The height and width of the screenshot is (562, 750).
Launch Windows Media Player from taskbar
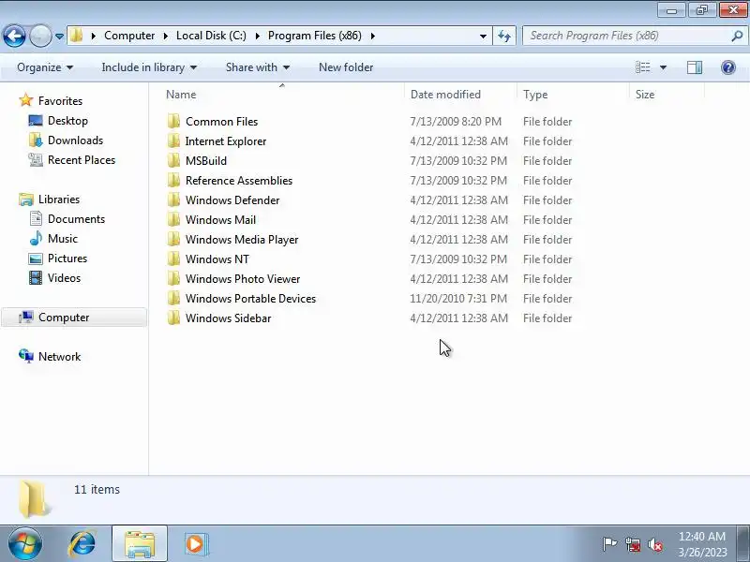195,544
